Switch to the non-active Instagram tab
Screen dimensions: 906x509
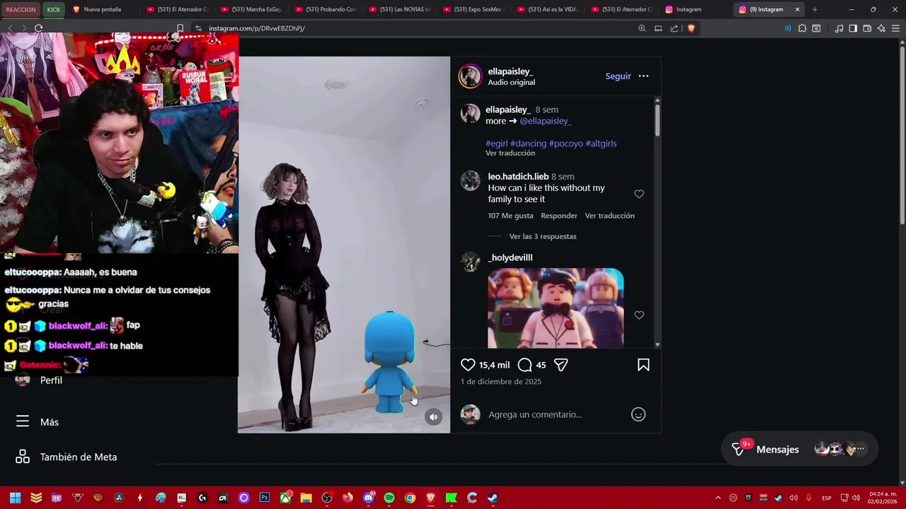click(694, 9)
